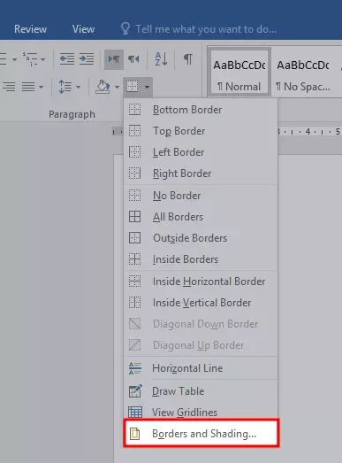Select No Border option
Screen dimensions: 342x463
click(x=201, y=196)
